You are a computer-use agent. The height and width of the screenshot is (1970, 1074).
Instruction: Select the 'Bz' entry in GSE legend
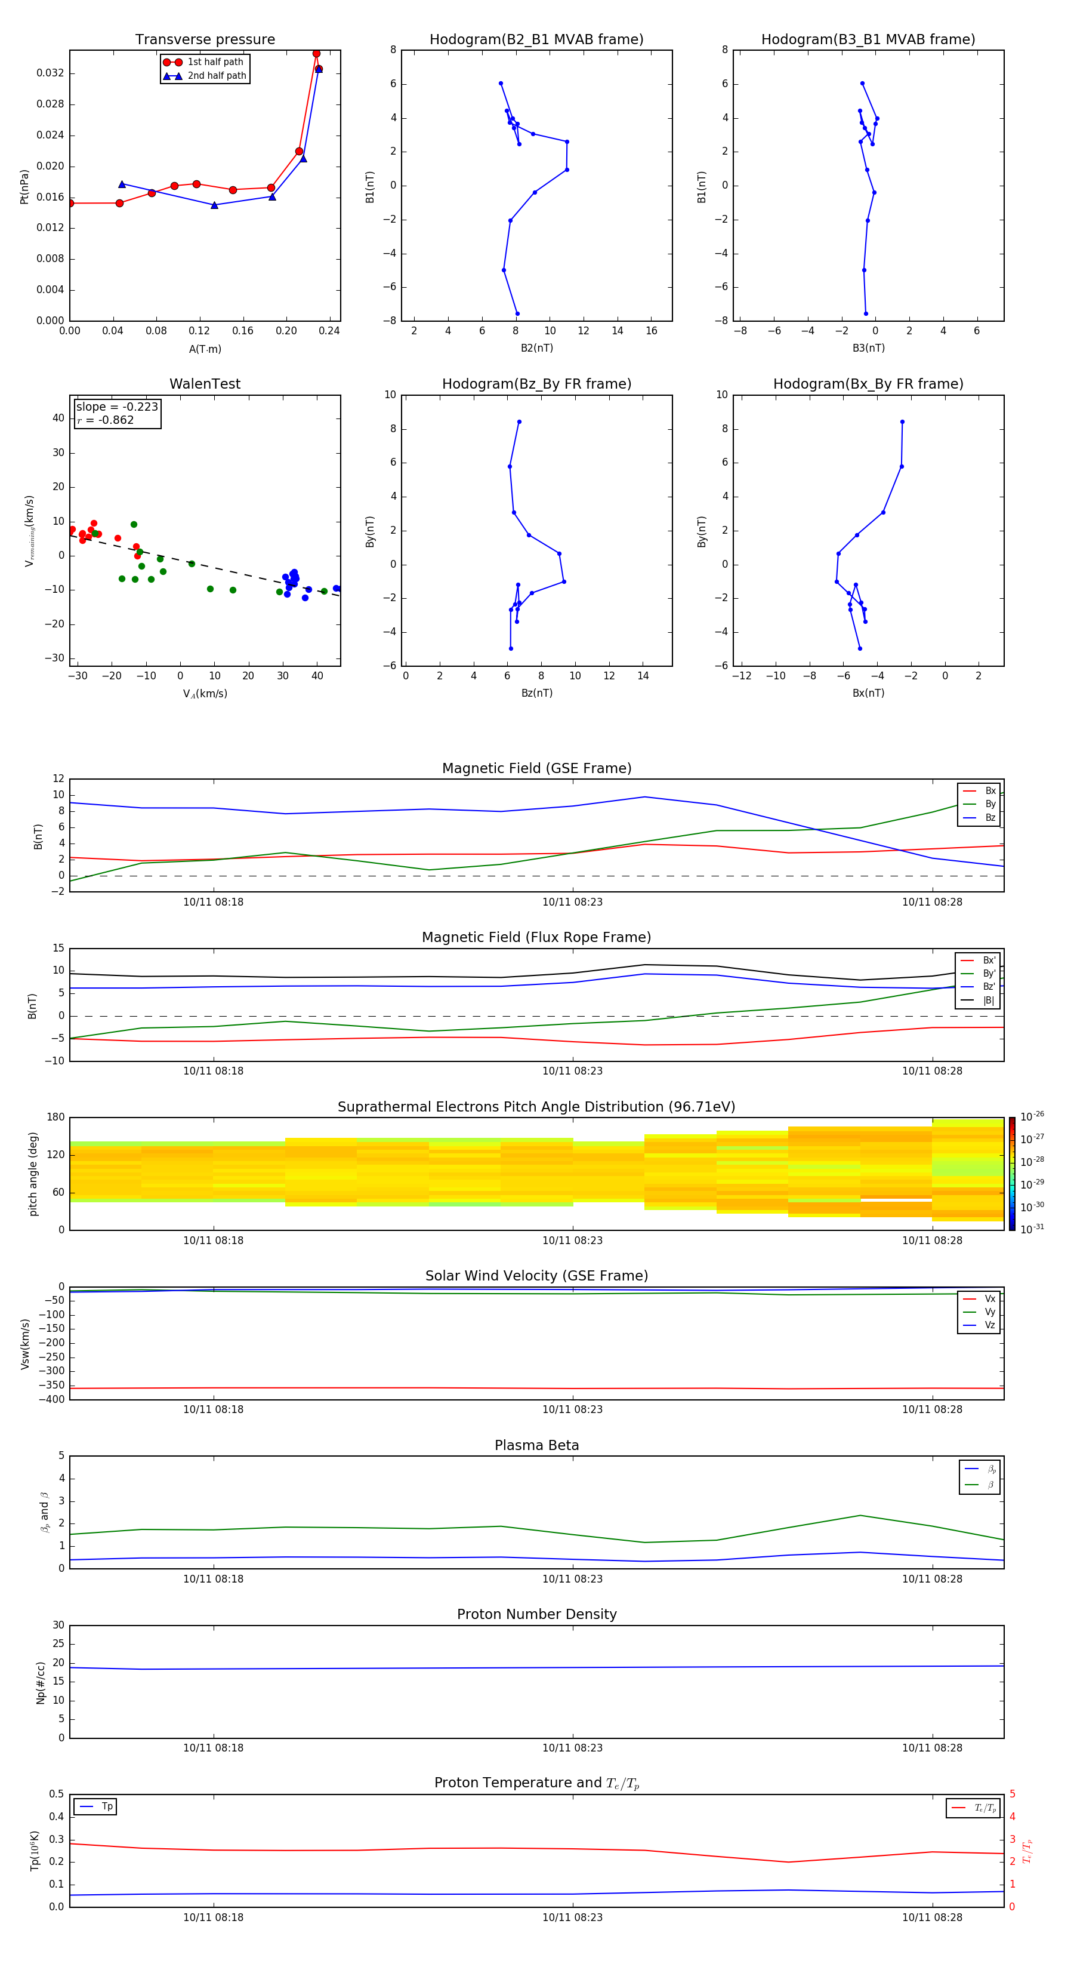[979, 818]
